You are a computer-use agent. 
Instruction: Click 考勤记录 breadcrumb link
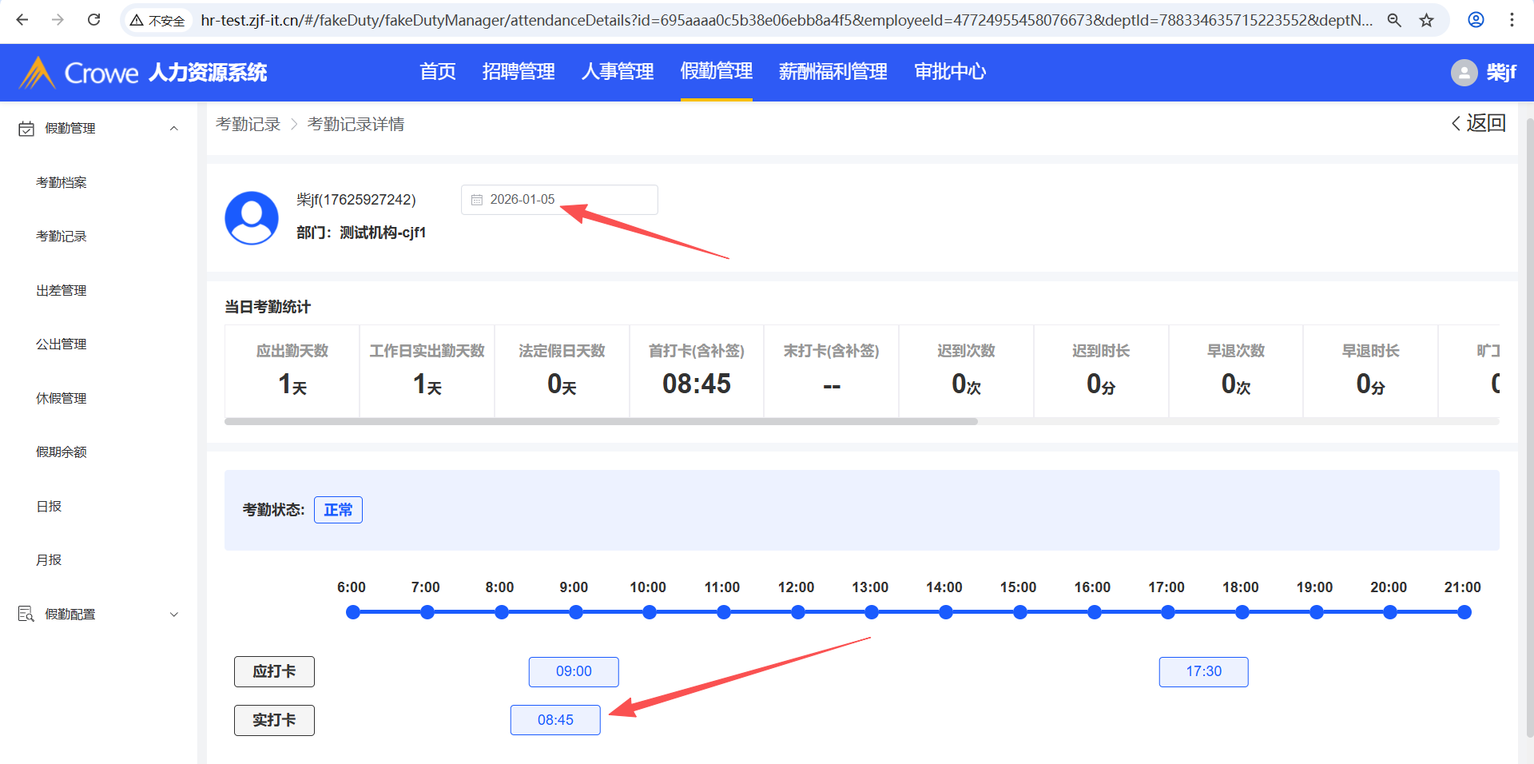pos(248,125)
